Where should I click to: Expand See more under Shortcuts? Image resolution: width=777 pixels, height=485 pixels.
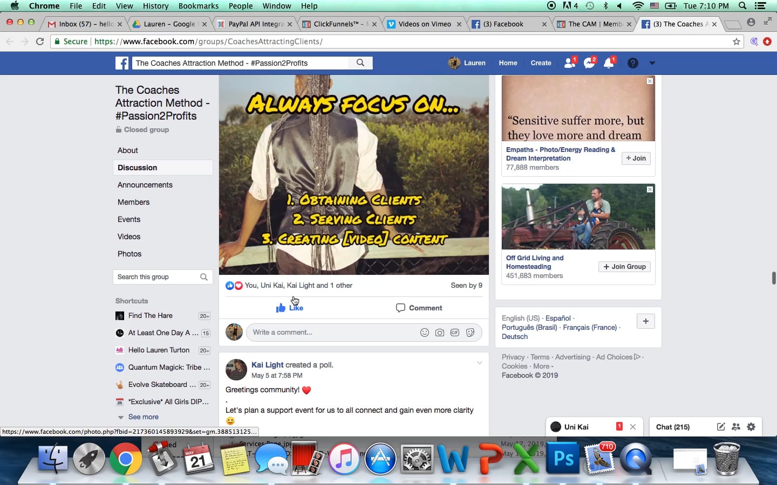[x=143, y=417]
